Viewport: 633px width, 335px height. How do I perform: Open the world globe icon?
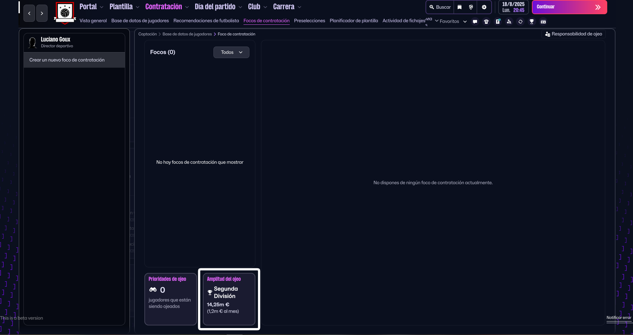pos(471,7)
